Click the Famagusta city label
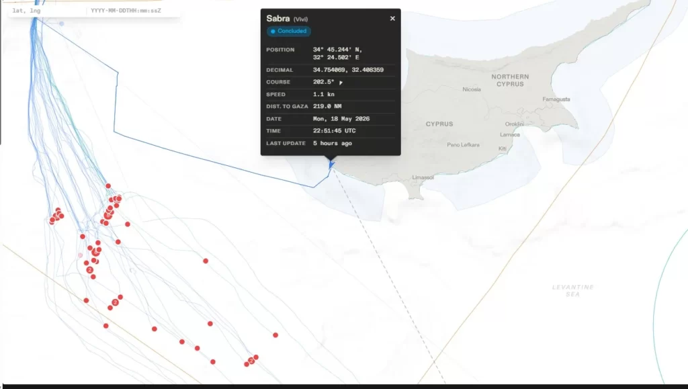The width and height of the screenshot is (688, 389). [x=556, y=99]
